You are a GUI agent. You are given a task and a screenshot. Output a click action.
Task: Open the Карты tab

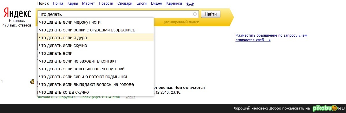73,3
